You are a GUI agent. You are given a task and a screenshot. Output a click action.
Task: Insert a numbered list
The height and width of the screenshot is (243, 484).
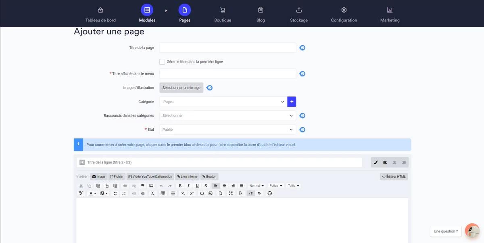point(124,193)
